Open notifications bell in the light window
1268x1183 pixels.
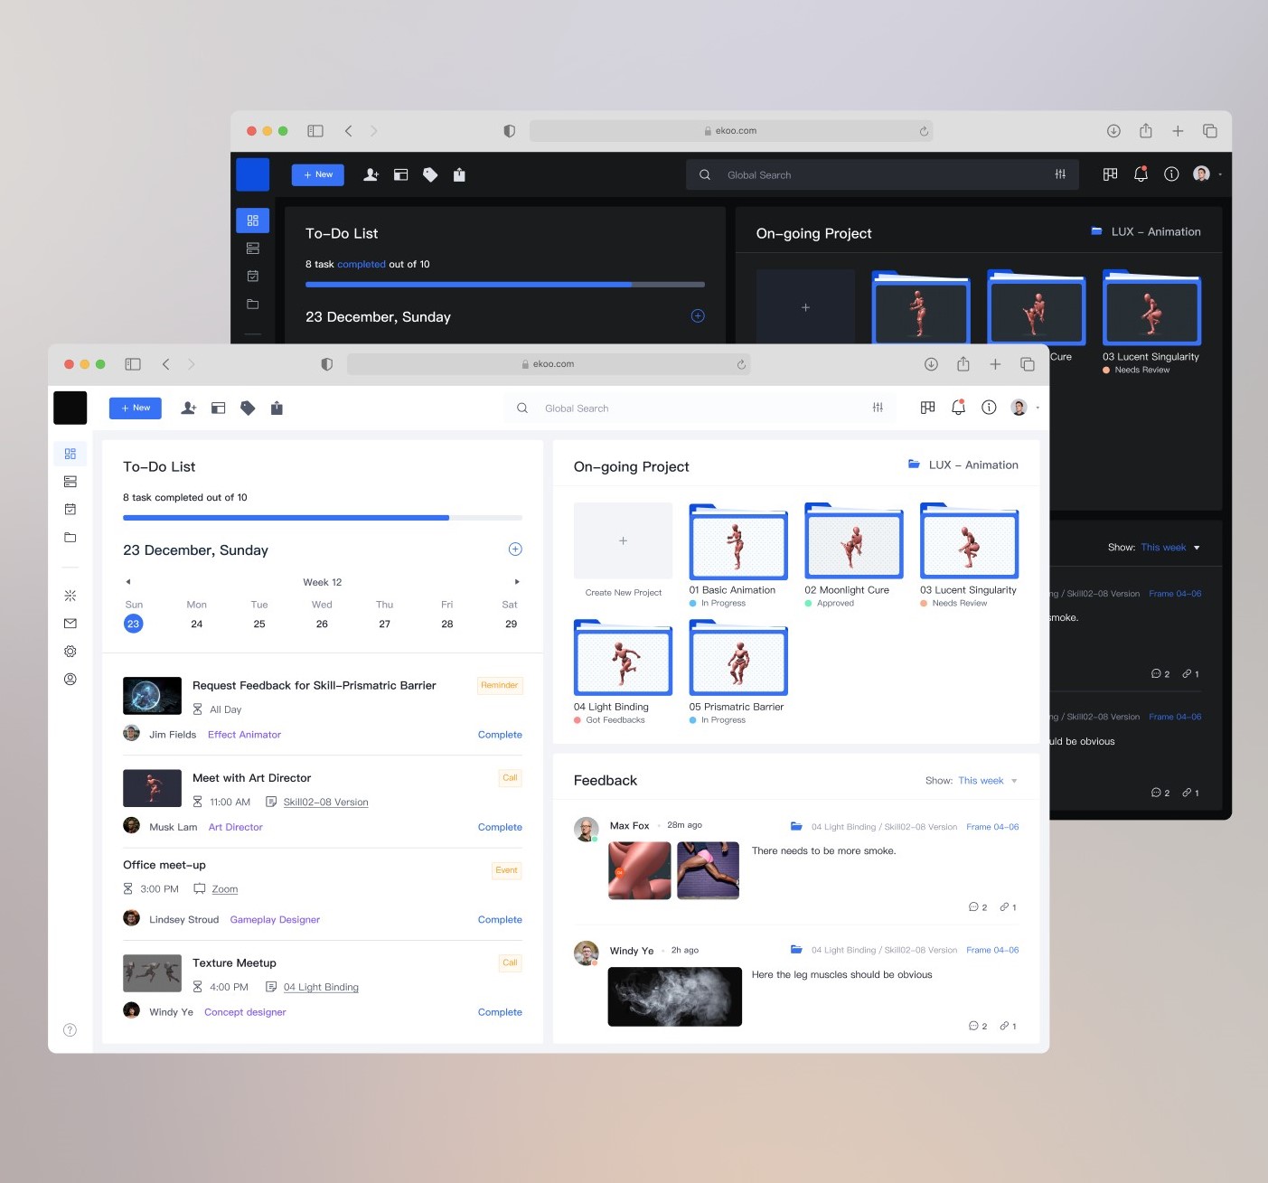tap(958, 408)
